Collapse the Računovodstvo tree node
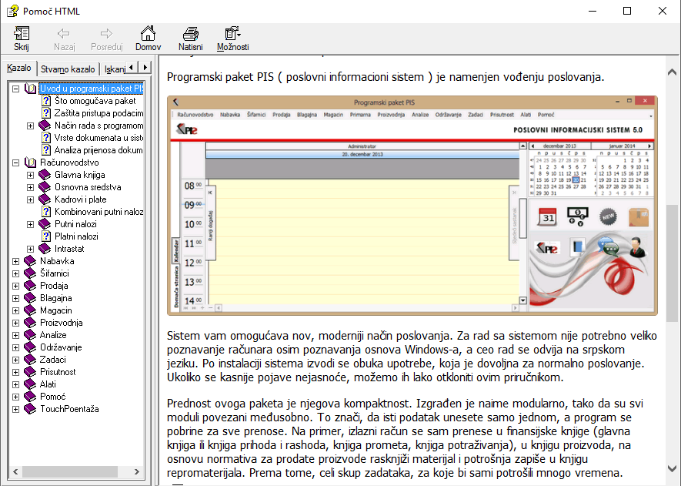681x486 pixels. (x=16, y=163)
